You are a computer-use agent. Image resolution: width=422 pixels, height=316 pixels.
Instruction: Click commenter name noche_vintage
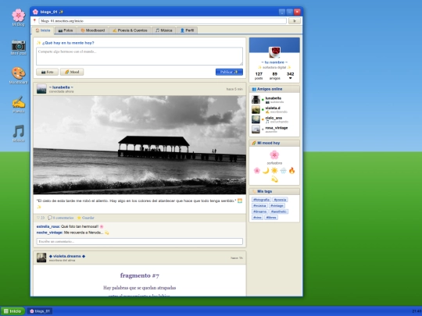point(49,233)
